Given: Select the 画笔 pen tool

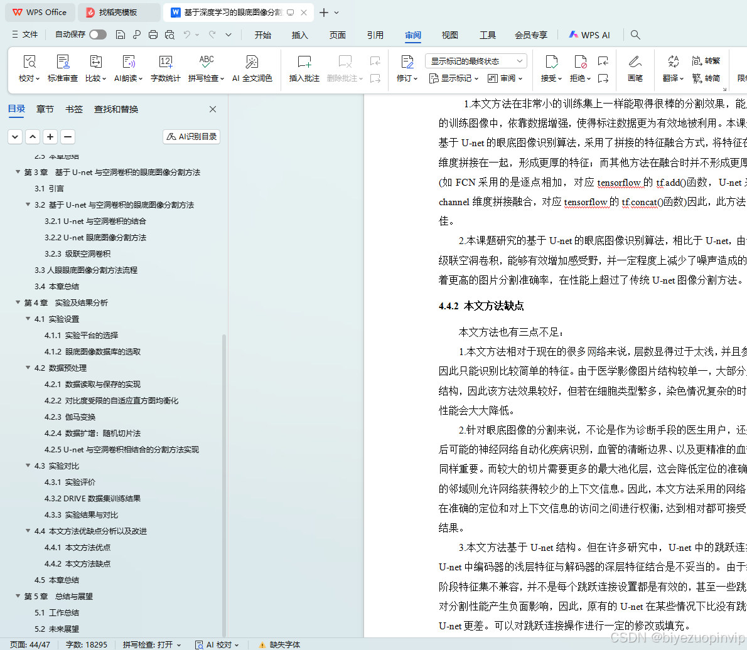Looking at the screenshot, I should (x=635, y=68).
